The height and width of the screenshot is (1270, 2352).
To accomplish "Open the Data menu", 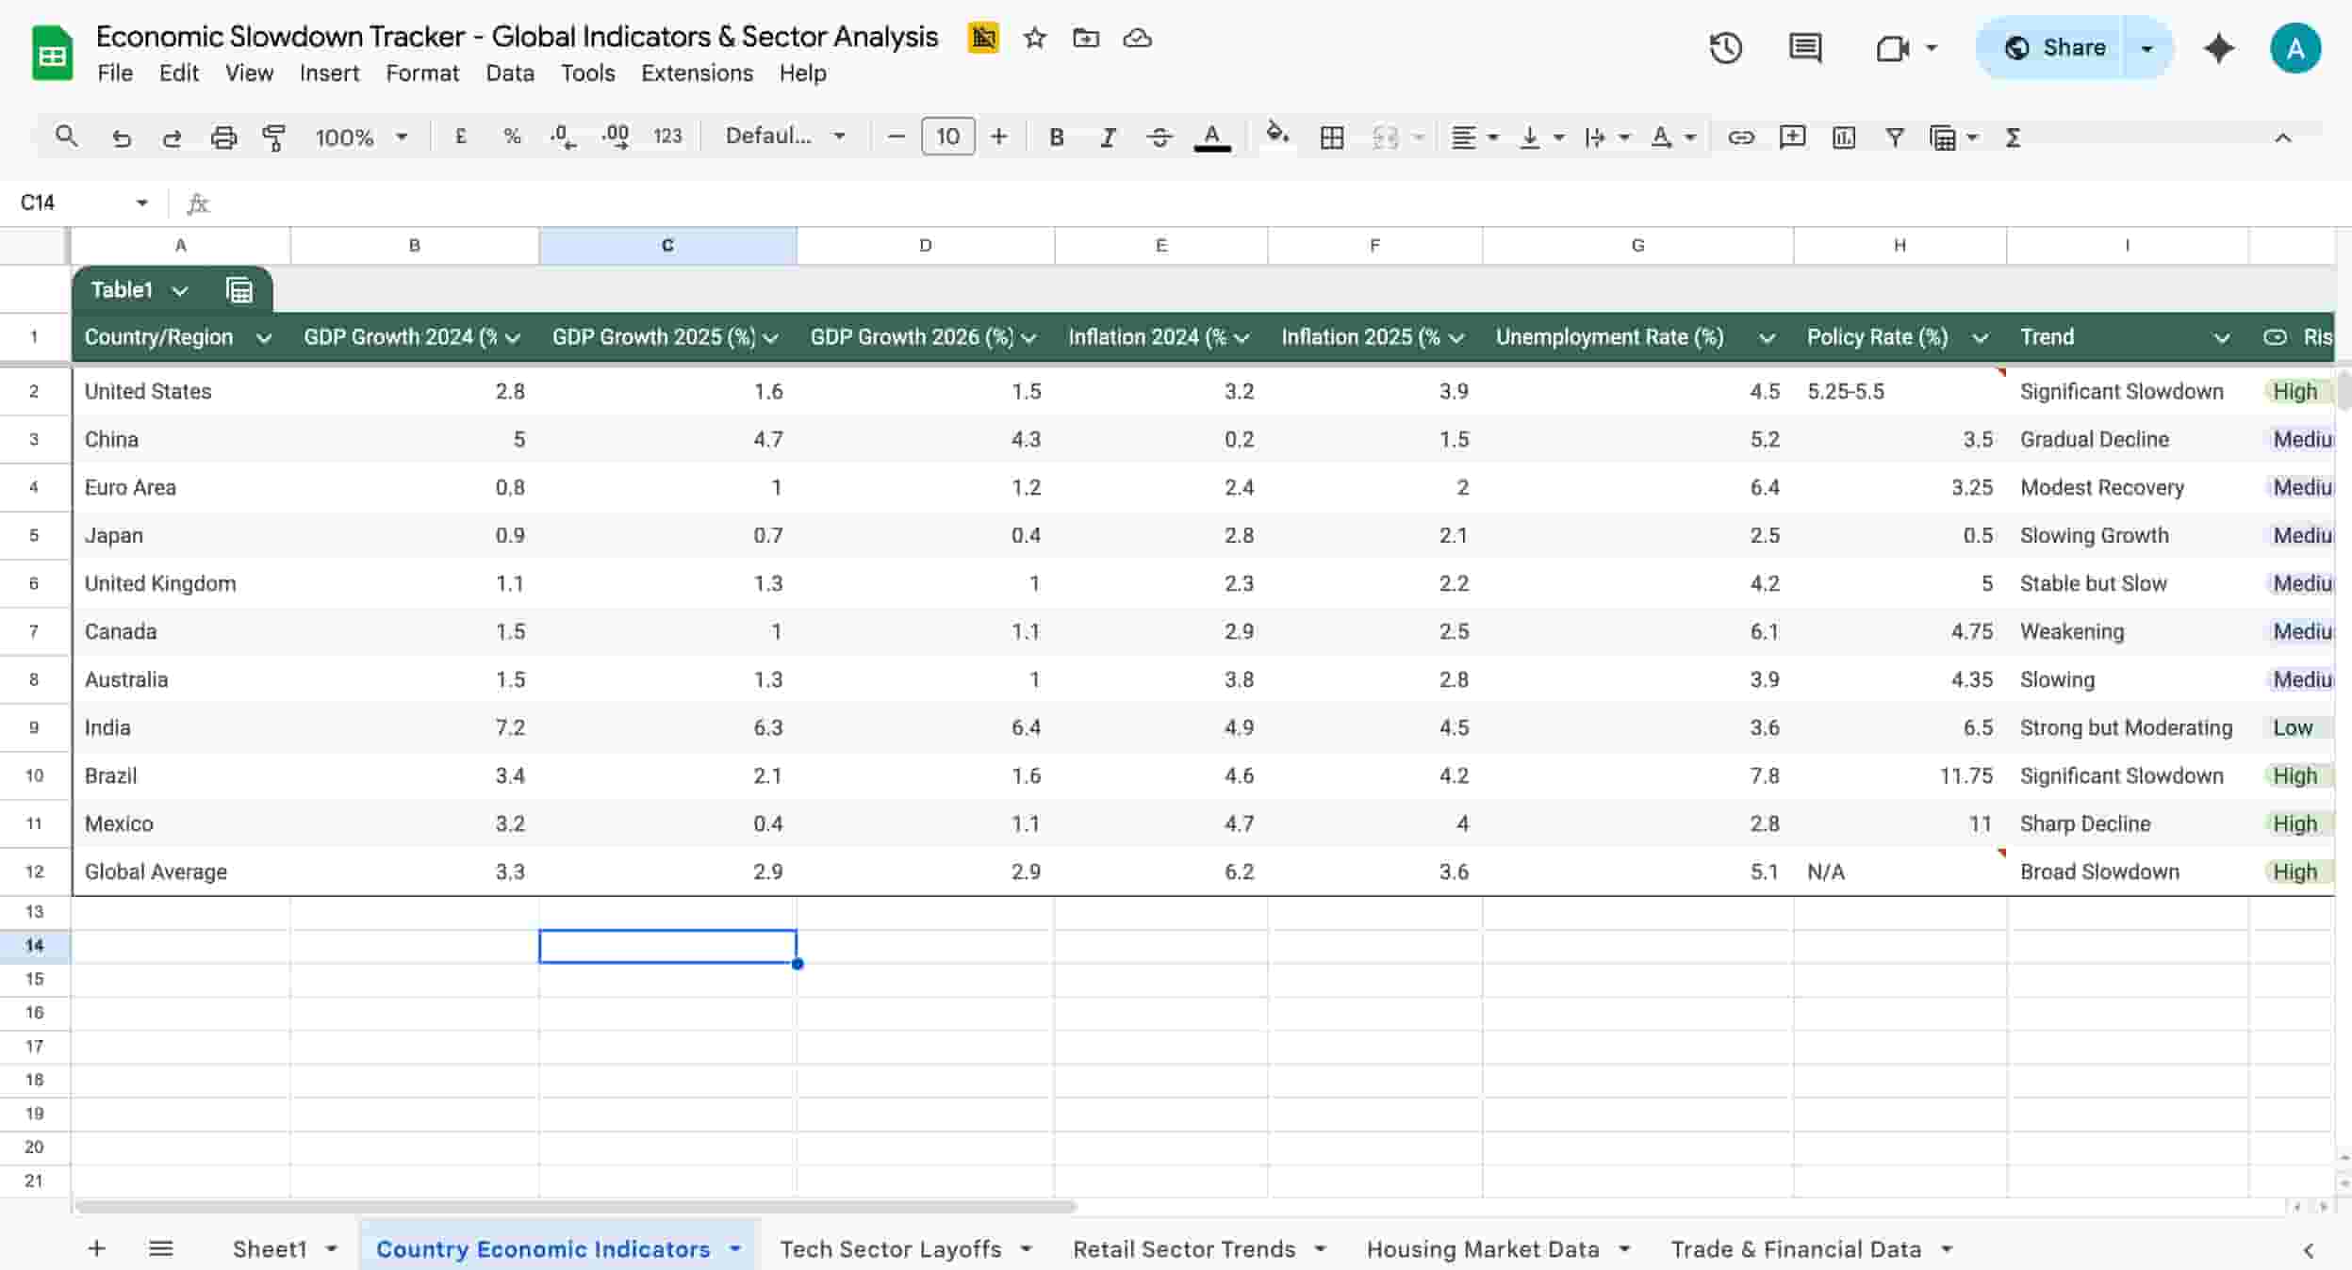I will pyautogui.click(x=510, y=73).
